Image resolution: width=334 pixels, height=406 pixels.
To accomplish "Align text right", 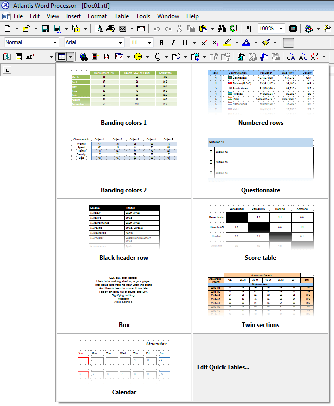I will click(x=311, y=42).
